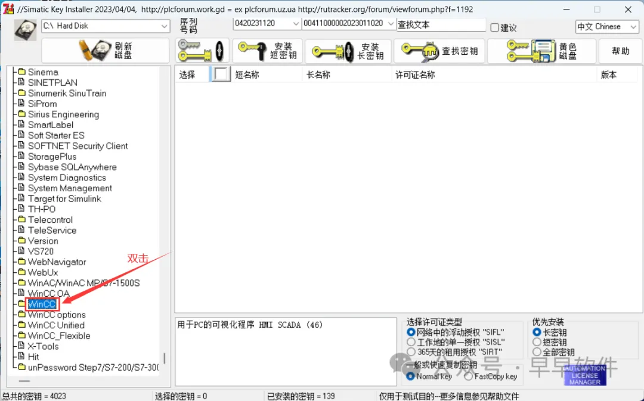Click install short key button (安装短密钥)

tap(267, 51)
